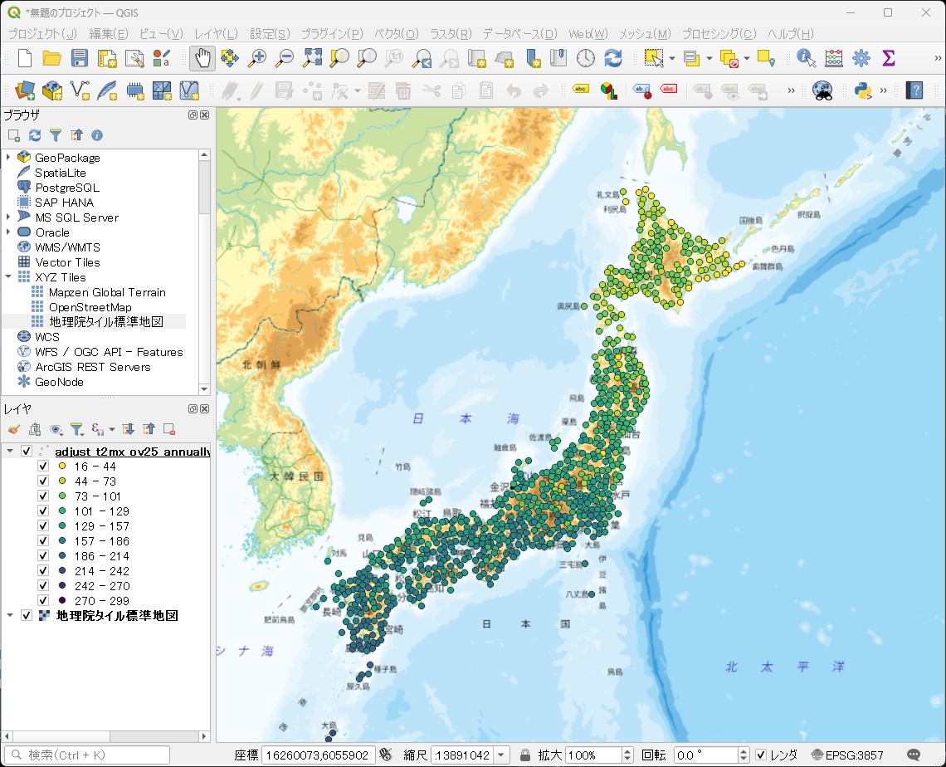The width and height of the screenshot is (946, 767).
Task: Open the layer styling panel in Layers
Action: [15, 429]
